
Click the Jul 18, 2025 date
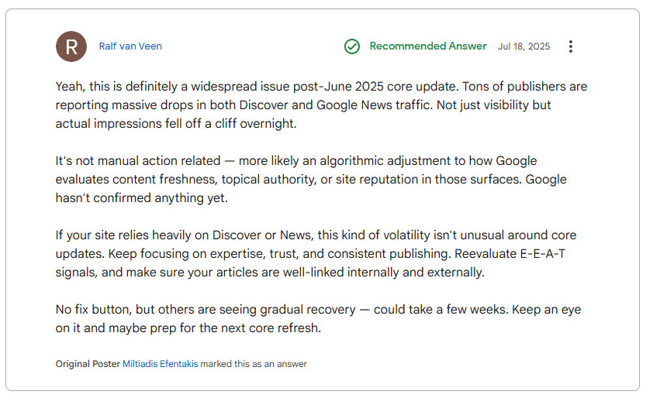coord(524,46)
